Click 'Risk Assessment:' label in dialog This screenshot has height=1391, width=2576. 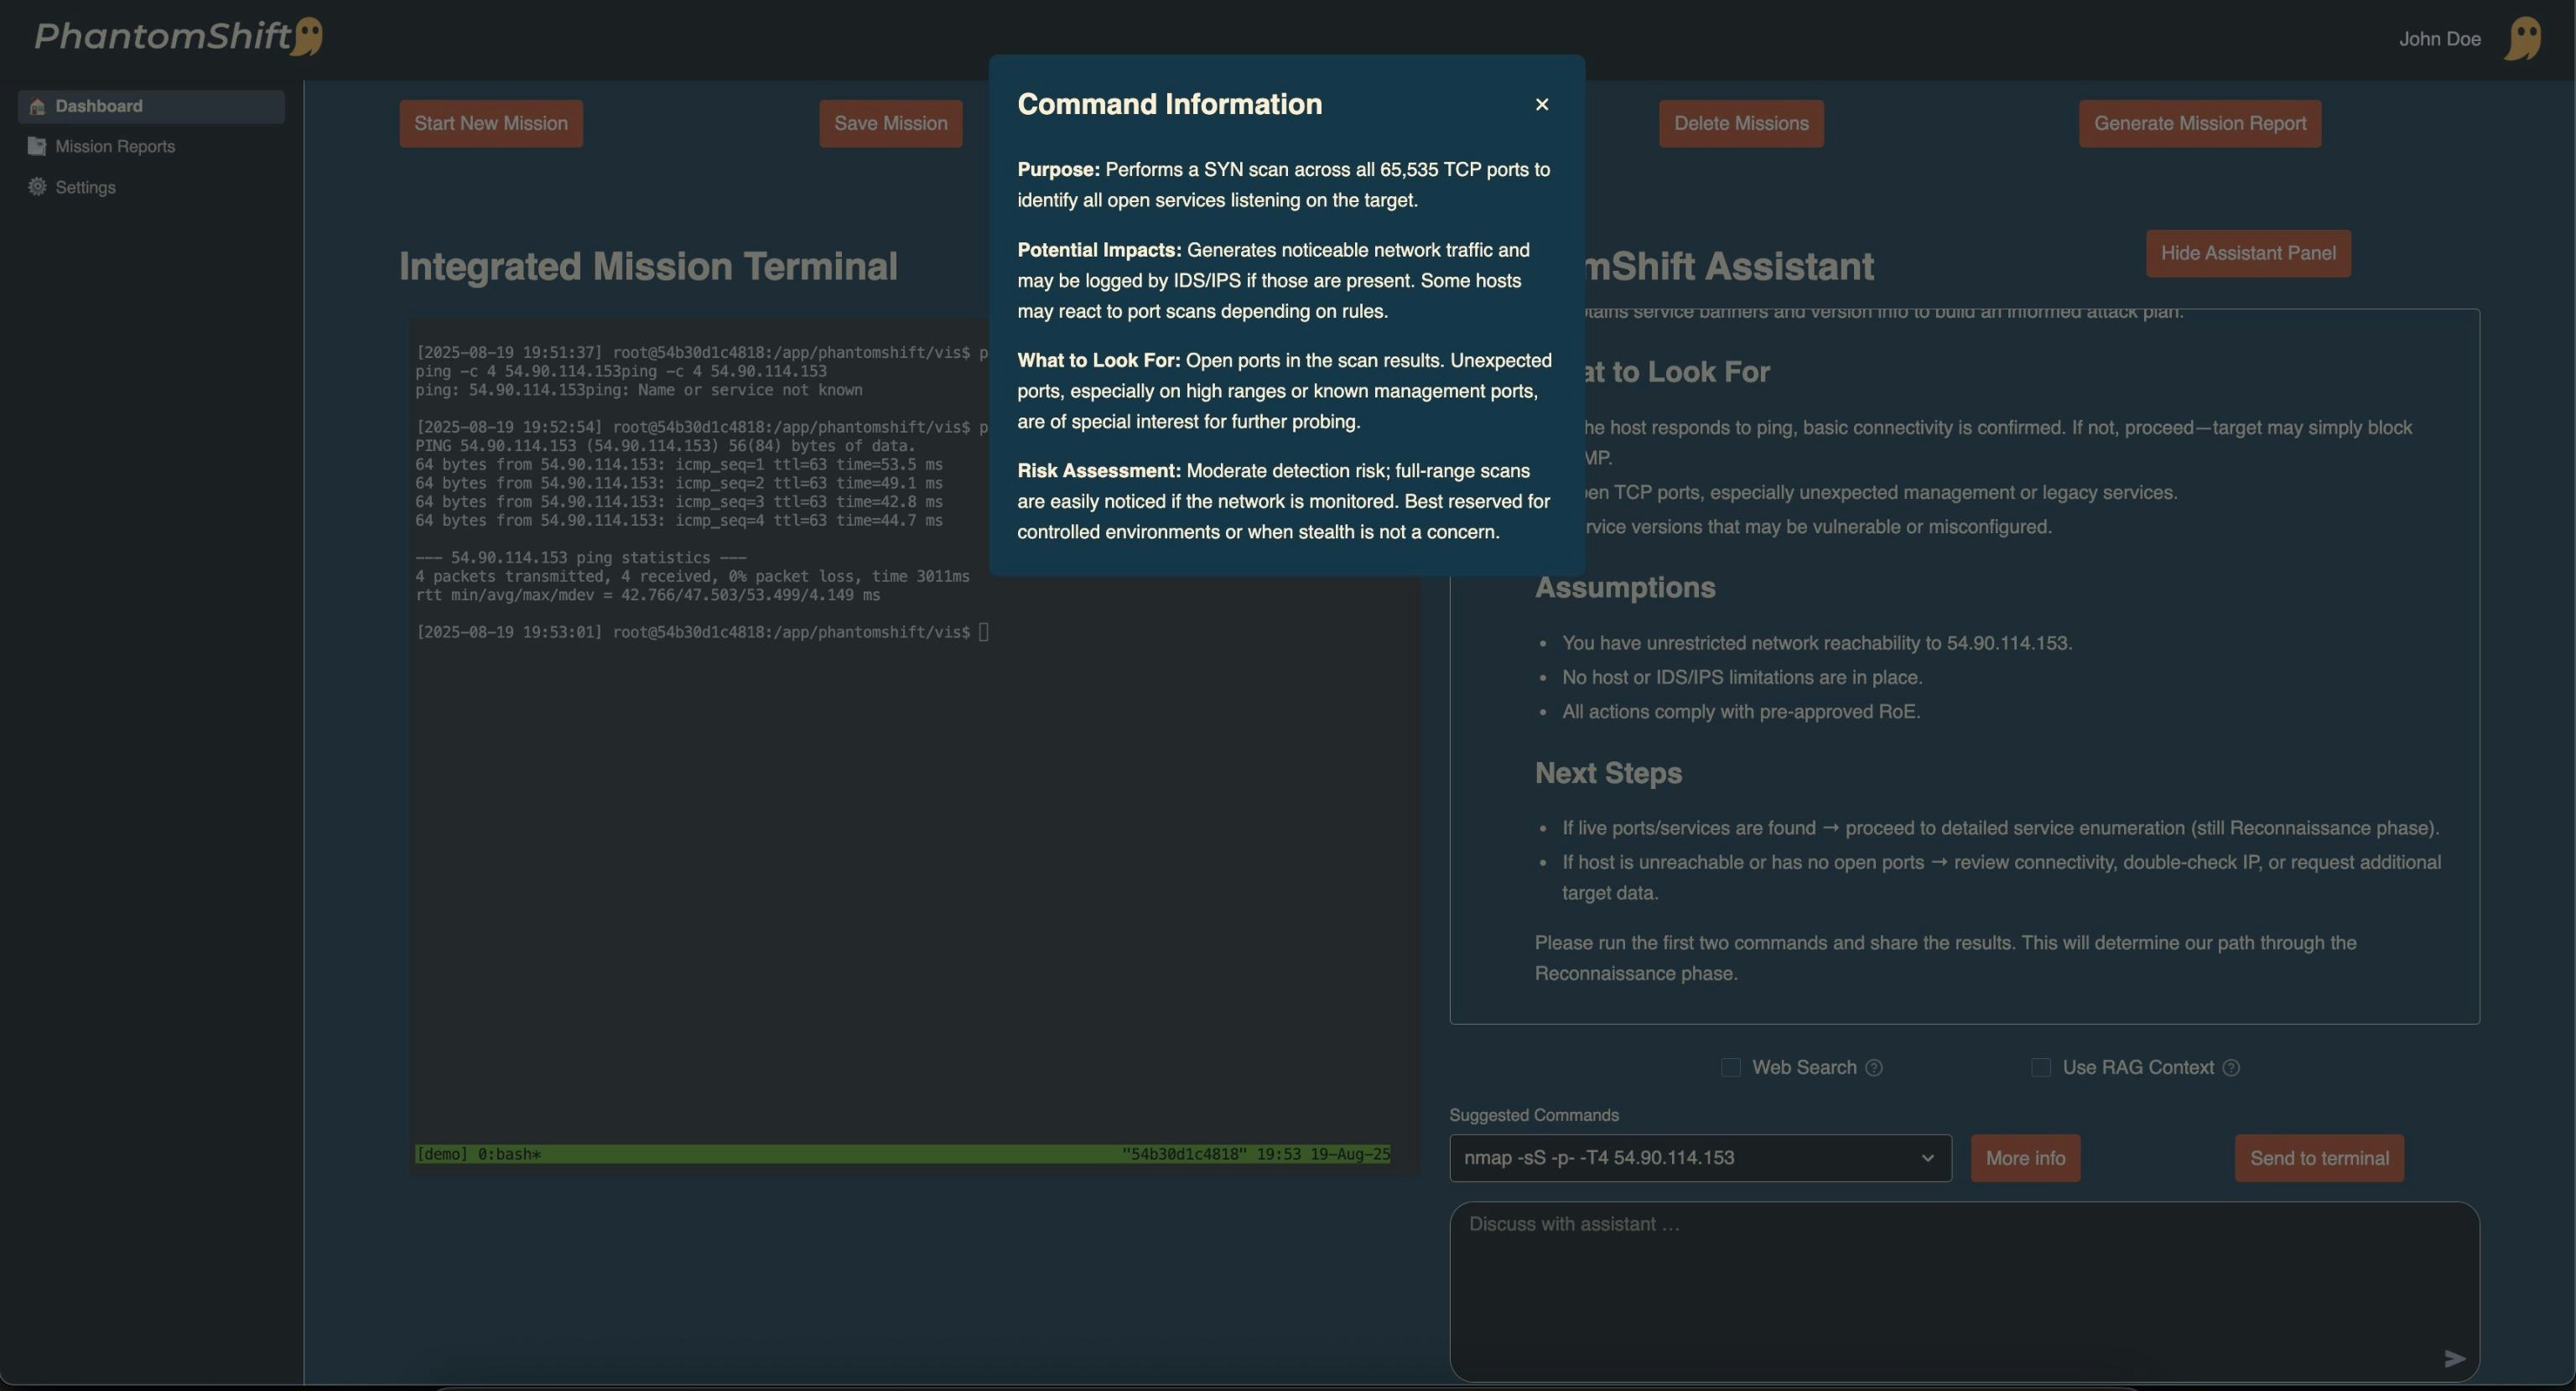(1099, 471)
